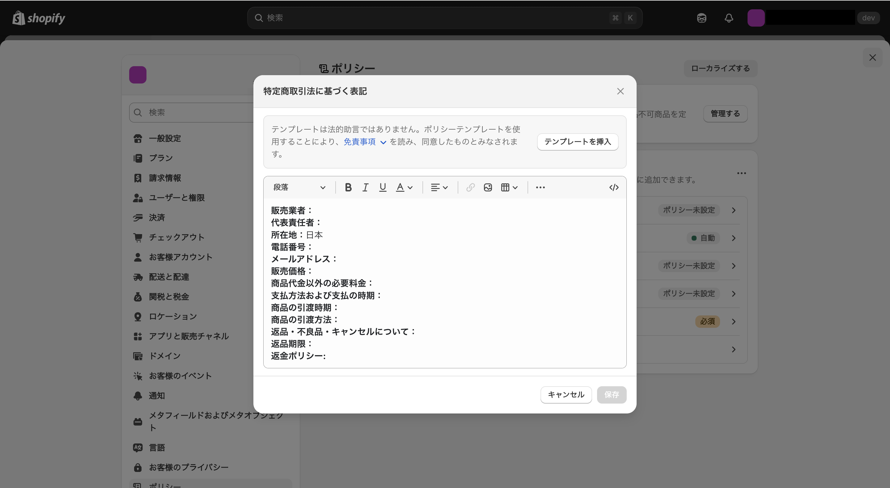Toggle italic formatting in the editor
Image resolution: width=890 pixels, height=488 pixels.
[365, 187]
